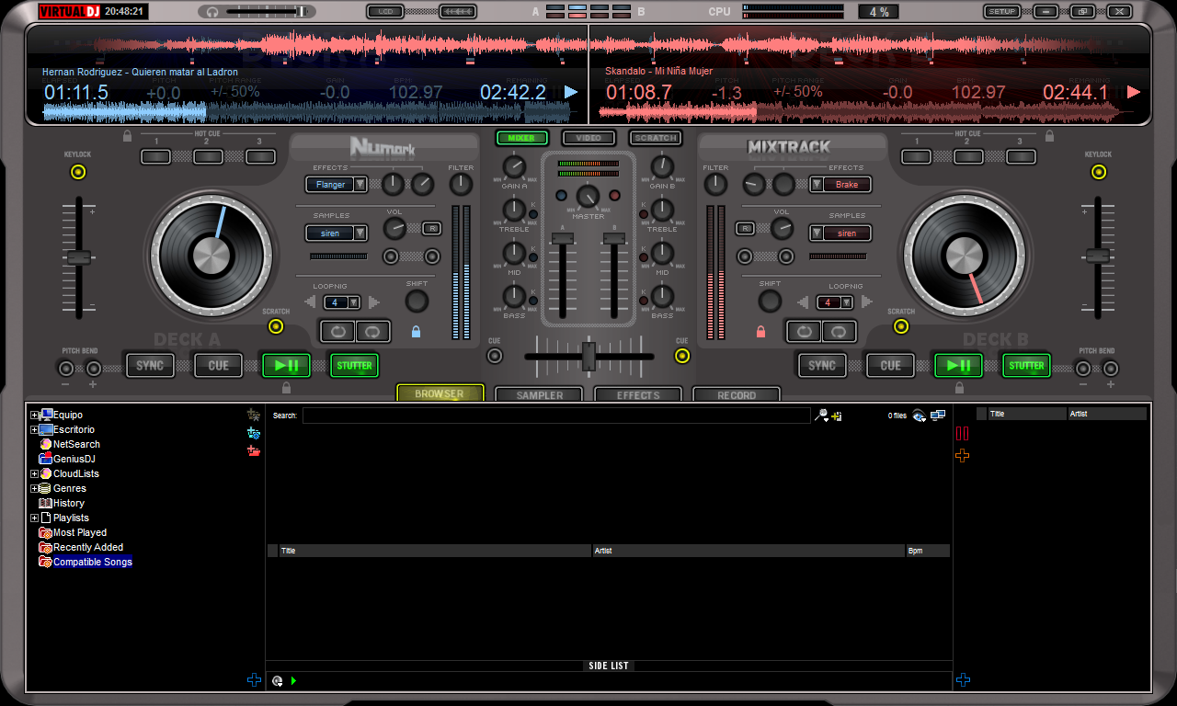Click Deck B hot cue 2 button

[x=968, y=156]
